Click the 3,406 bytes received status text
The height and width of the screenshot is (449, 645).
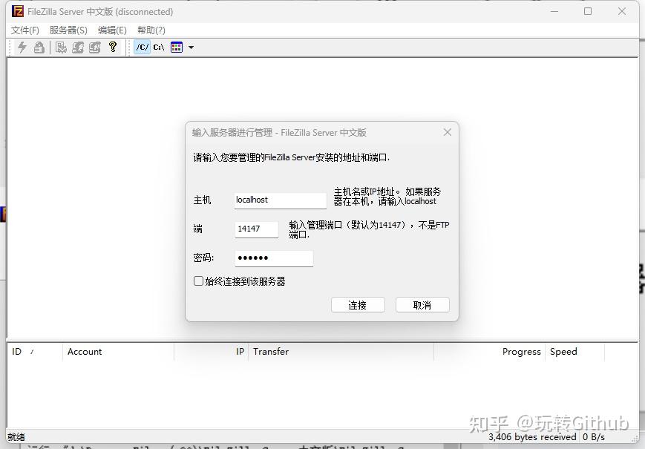pos(532,436)
